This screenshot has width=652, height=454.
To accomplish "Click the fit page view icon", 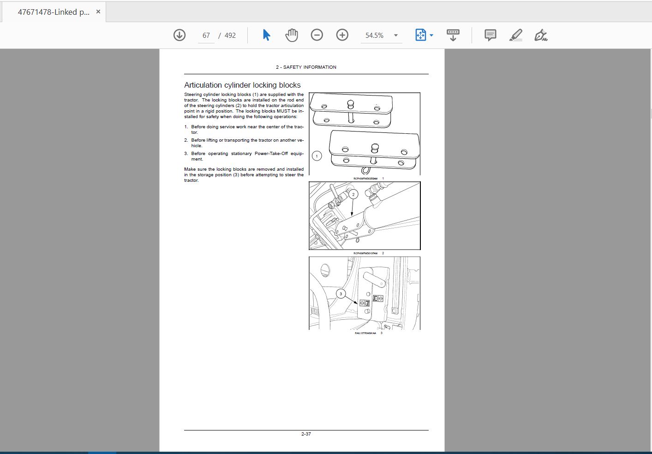I will tap(420, 35).
